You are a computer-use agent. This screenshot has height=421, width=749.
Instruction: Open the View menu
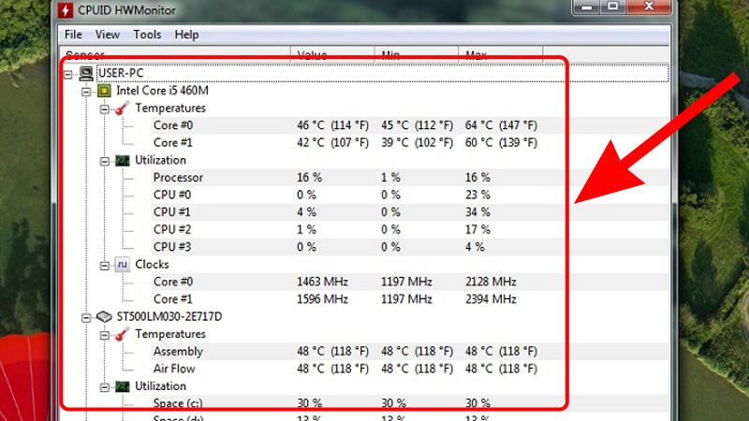click(107, 35)
